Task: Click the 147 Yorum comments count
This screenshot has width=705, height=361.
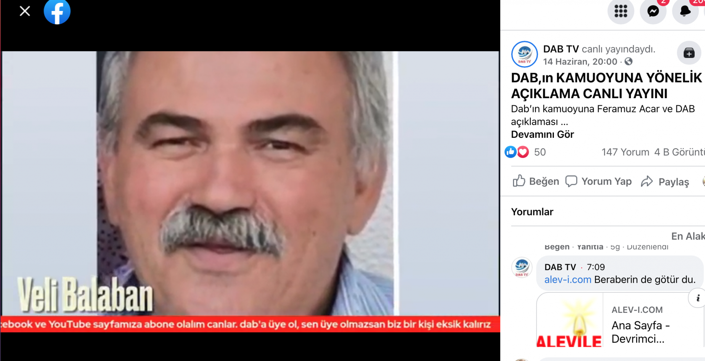Action: [x=625, y=152]
